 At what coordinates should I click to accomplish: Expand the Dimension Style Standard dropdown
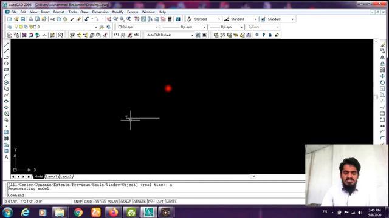point(255,19)
